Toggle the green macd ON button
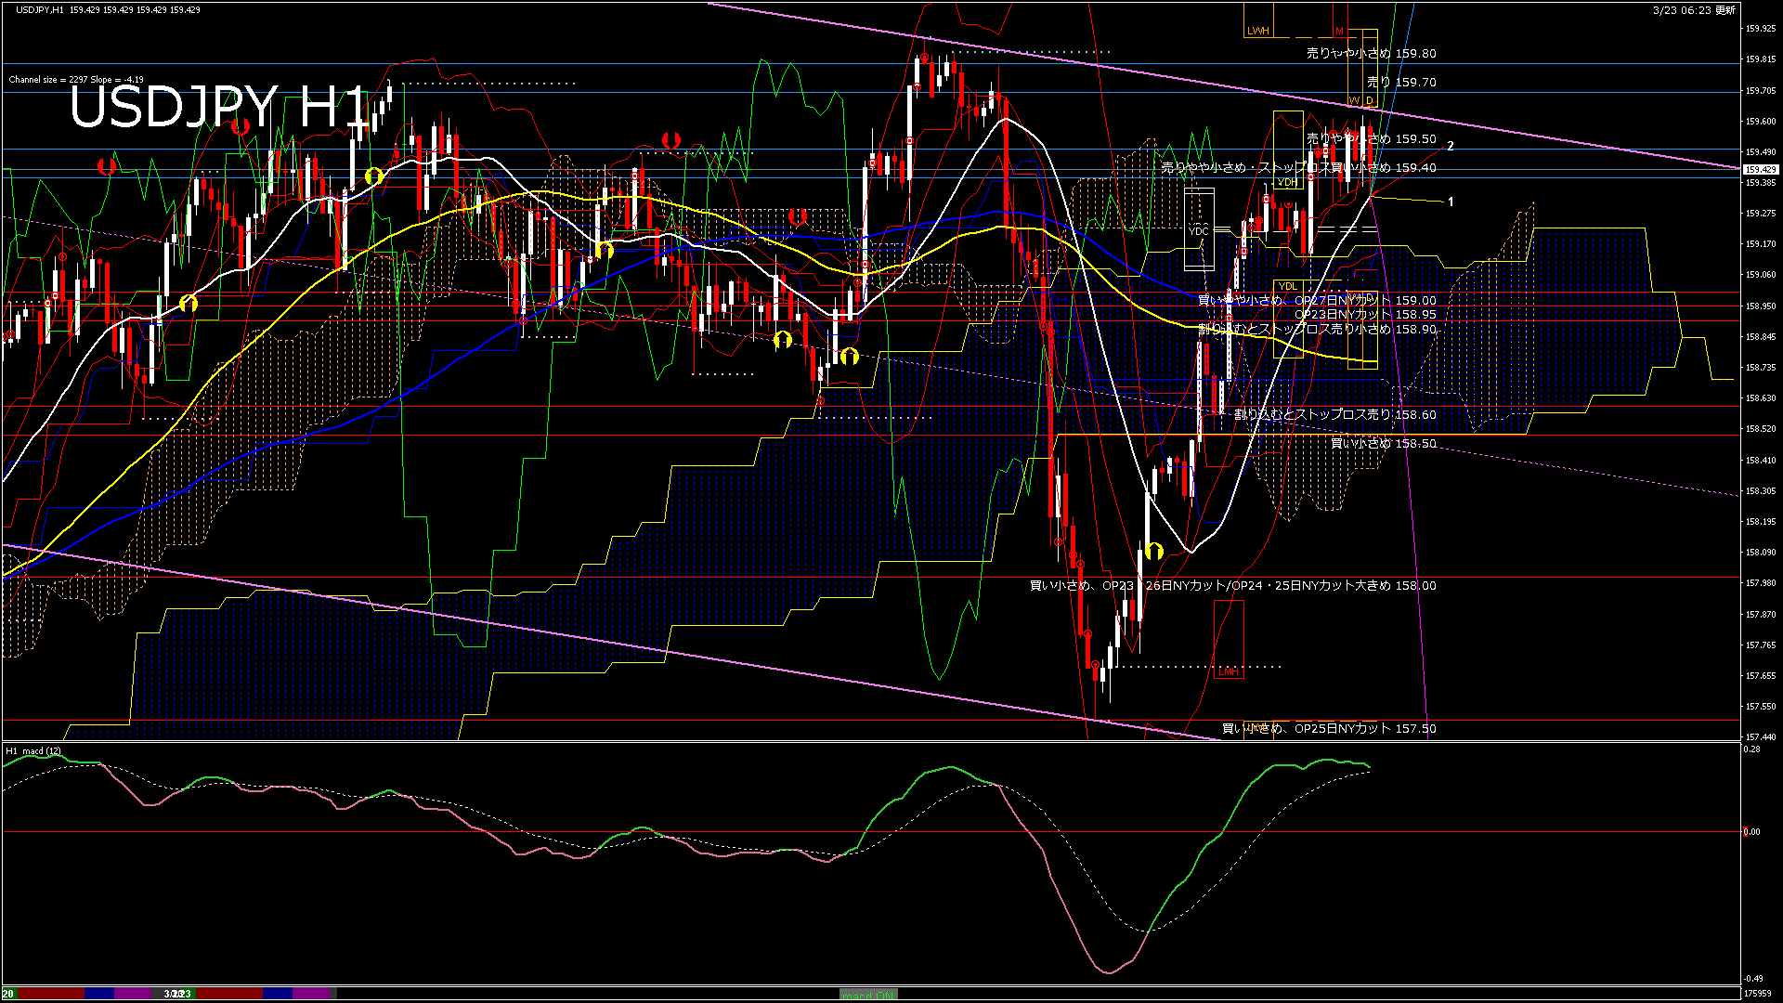The width and height of the screenshot is (1783, 1003). point(867,995)
